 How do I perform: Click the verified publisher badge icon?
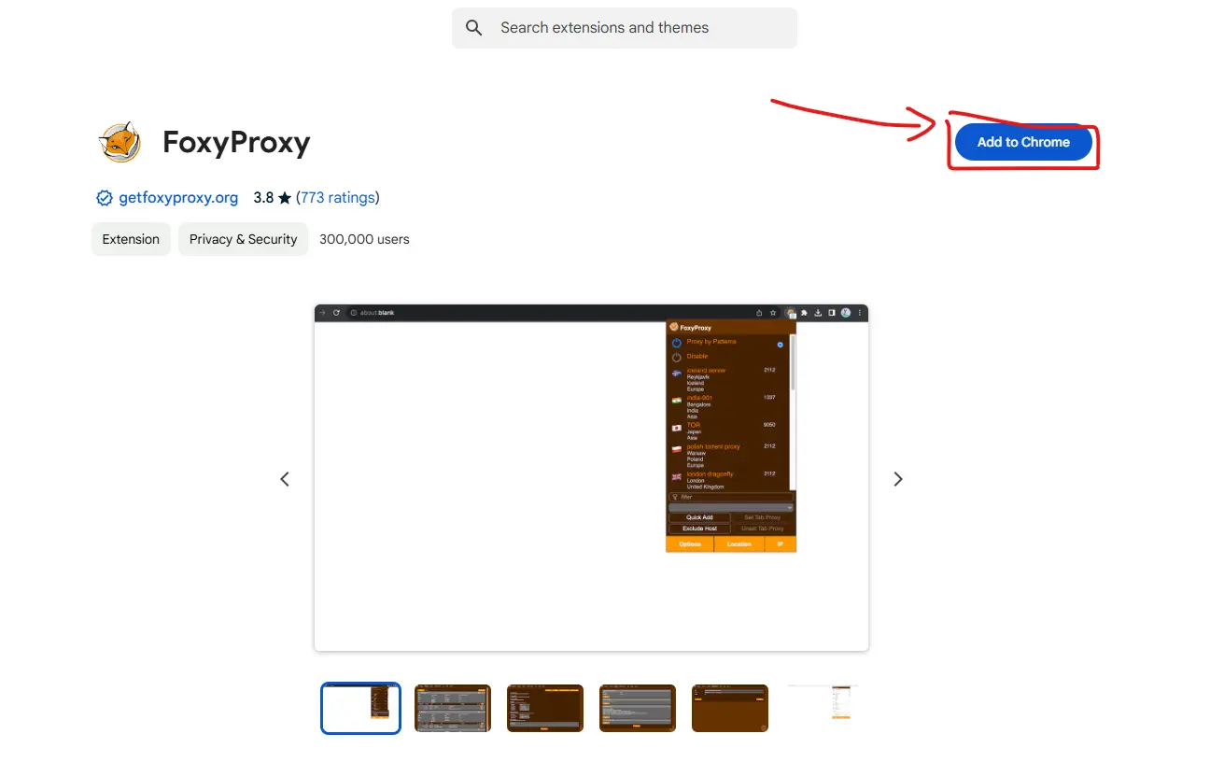pos(105,198)
